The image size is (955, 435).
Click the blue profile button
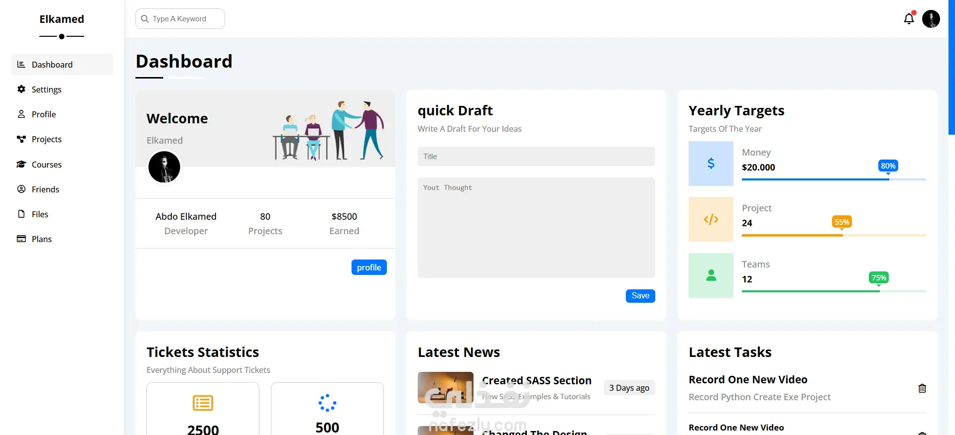pyautogui.click(x=369, y=267)
